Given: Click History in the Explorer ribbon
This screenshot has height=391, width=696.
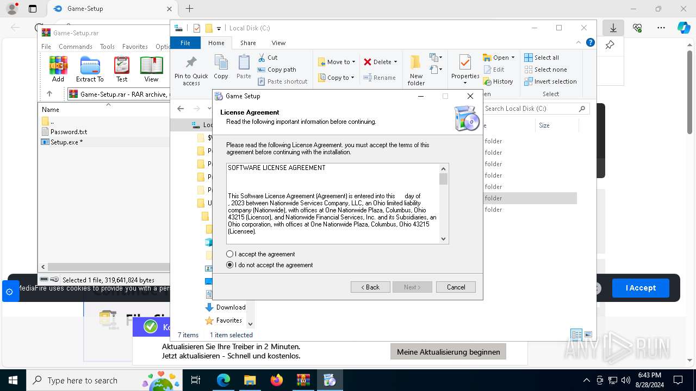Looking at the screenshot, I should pos(498,81).
